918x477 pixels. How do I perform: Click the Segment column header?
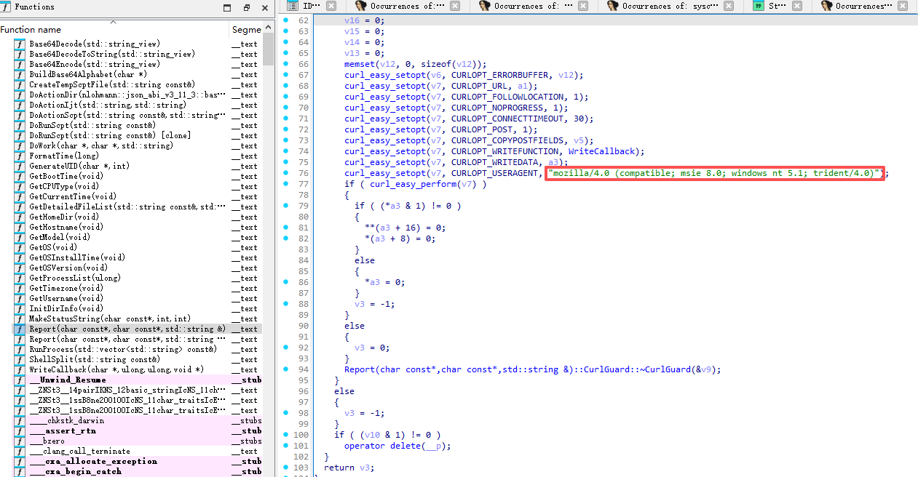coord(246,30)
